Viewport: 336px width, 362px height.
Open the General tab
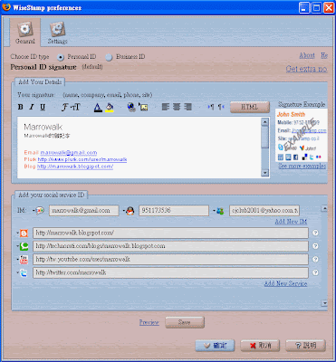(25, 33)
